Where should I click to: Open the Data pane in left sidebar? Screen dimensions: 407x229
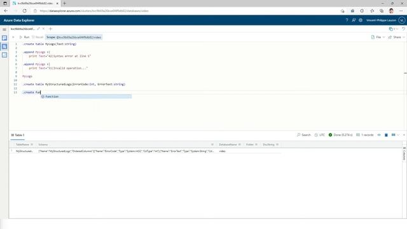pyautogui.click(x=4, y=38)
